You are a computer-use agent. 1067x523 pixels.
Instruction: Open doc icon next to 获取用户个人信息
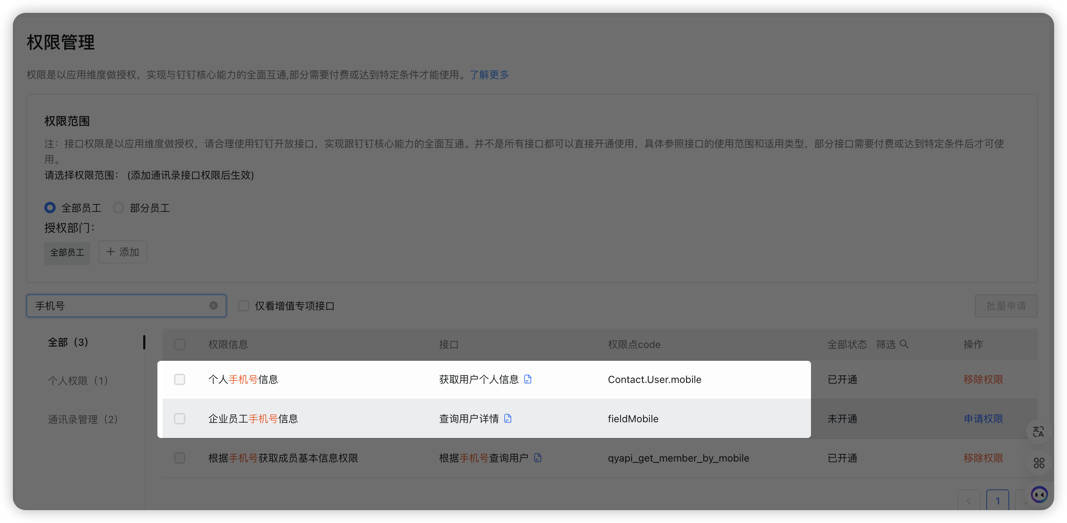[527, 379]
